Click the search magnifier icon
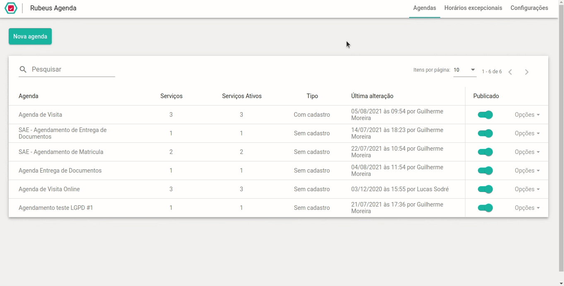The width and height of the screenshot is (564, 286). pyautogui.click(x=23, y=70)
